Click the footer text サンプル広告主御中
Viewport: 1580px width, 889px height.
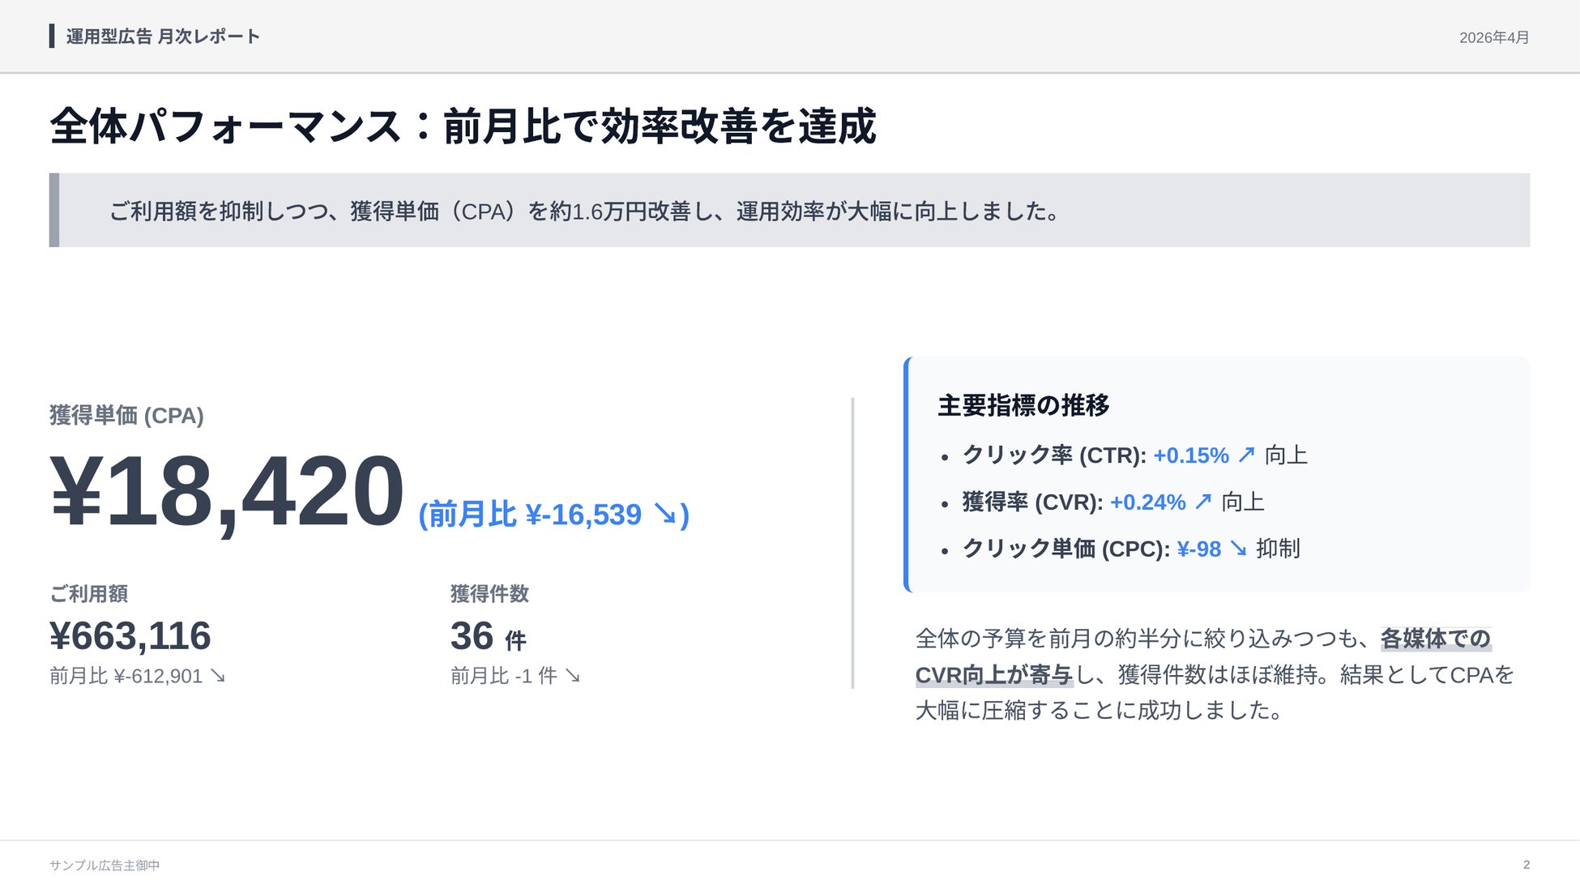[x=105, y=865]
